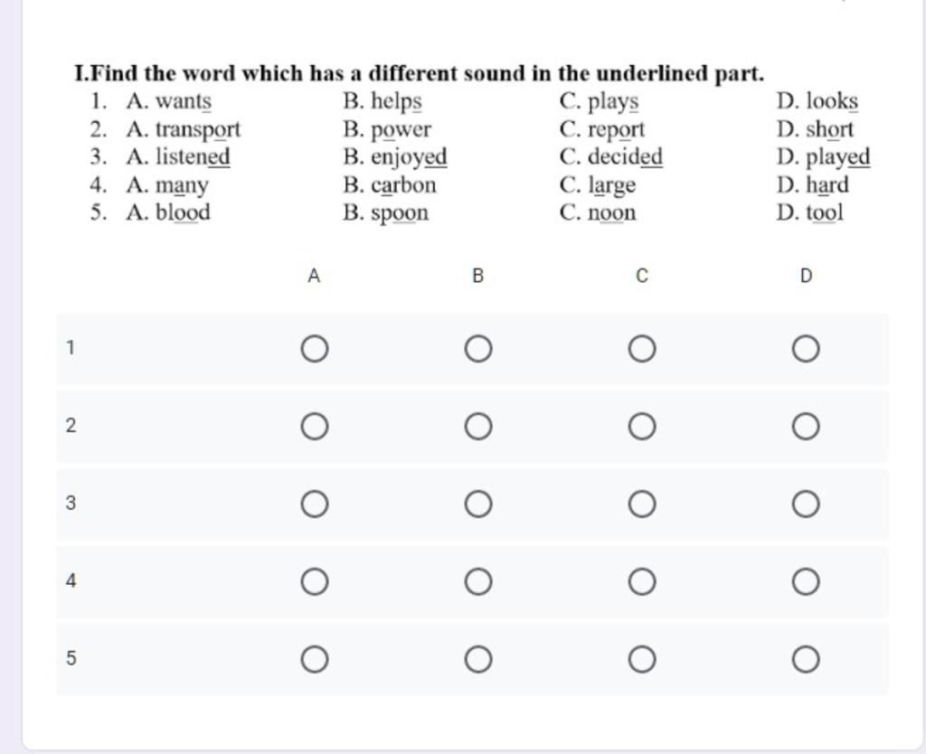The height and width of the screenshot is (754, 926).
Task: Tick option A in row 5
Action: [314, 659]
